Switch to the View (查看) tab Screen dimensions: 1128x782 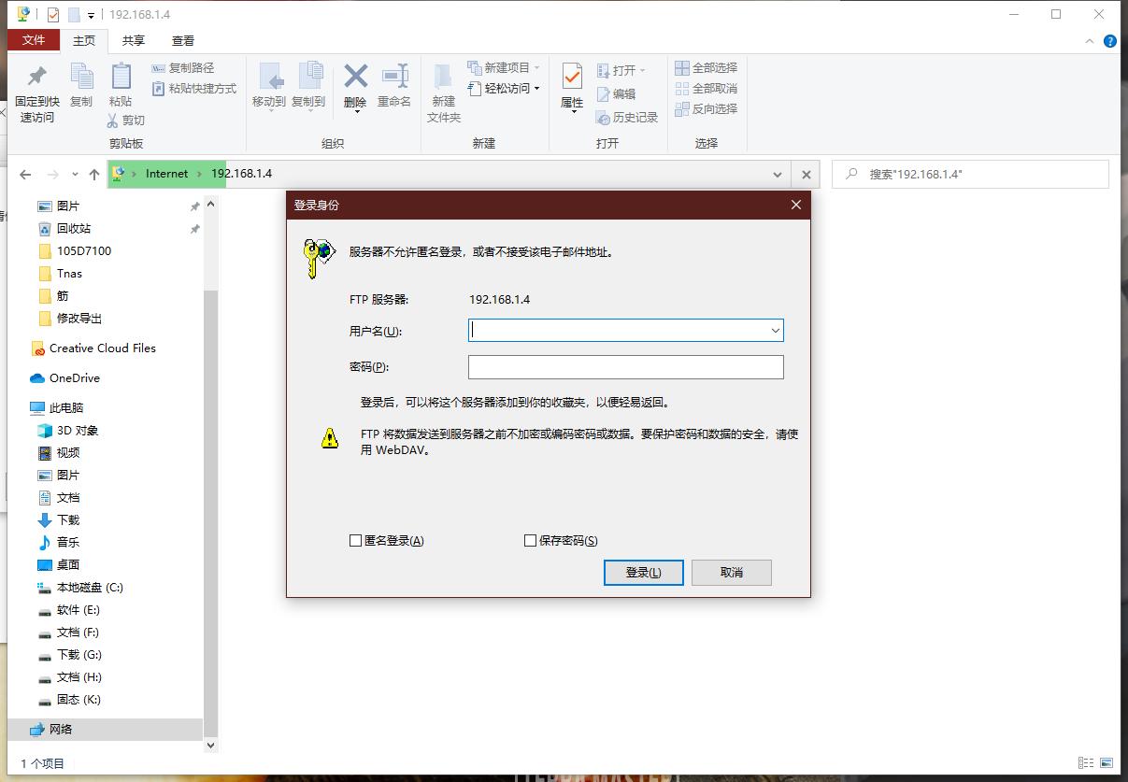182,40
